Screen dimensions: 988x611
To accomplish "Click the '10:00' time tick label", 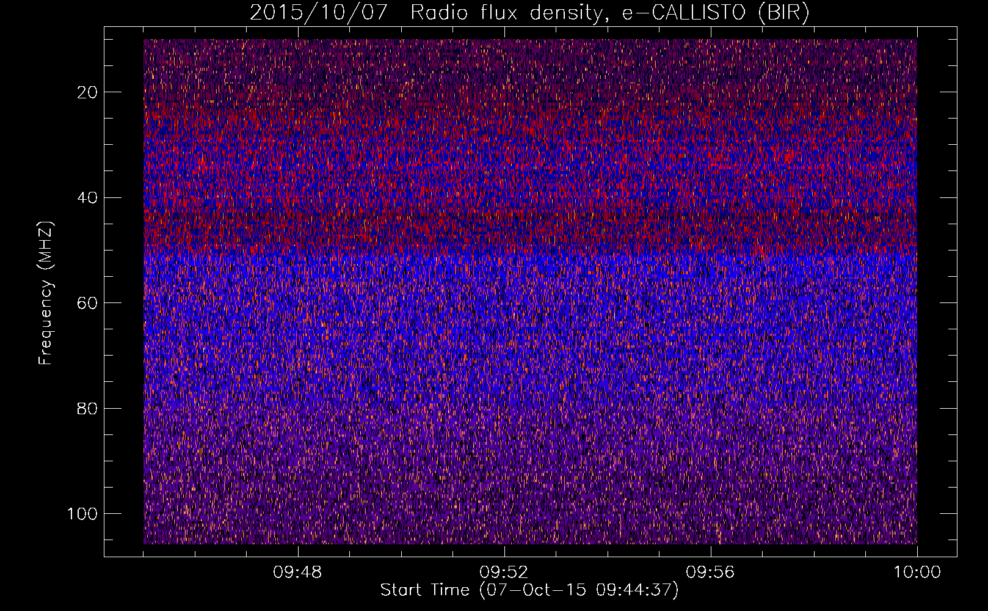I will [x=917, y=573].
